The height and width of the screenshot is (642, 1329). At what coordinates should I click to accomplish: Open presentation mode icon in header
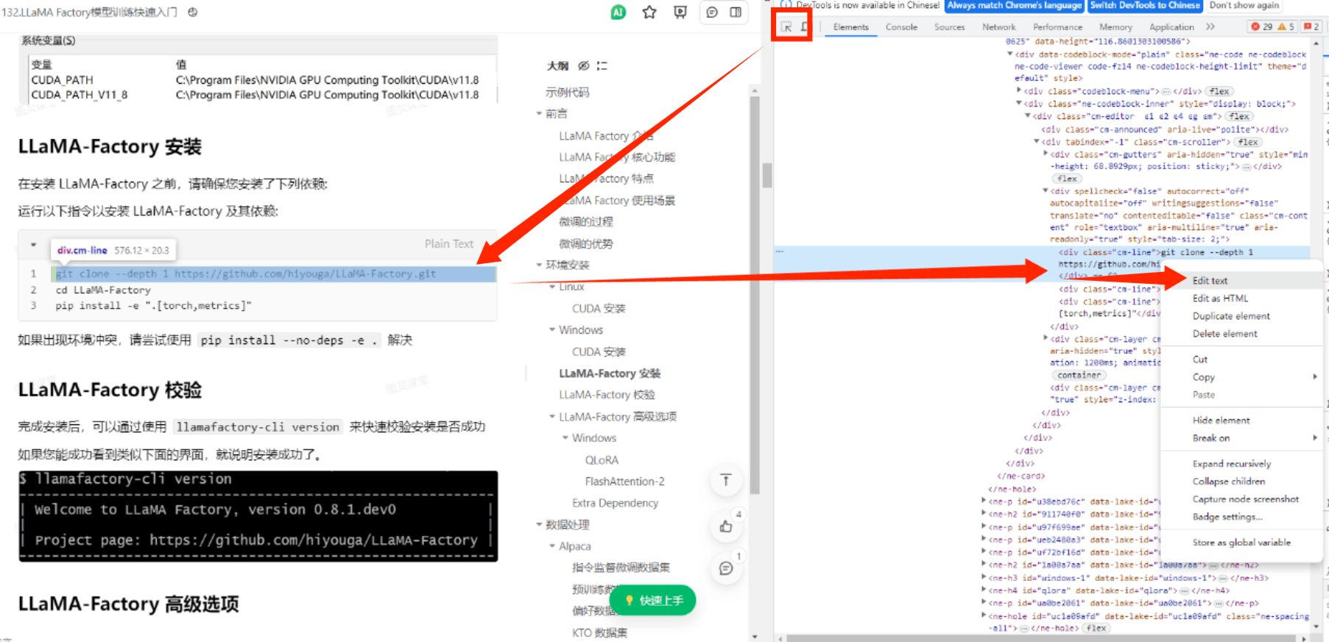tap(680, 12)
